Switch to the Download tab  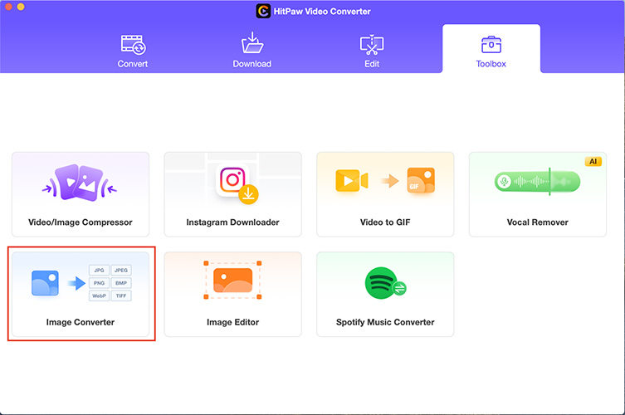tap(252, 51)
